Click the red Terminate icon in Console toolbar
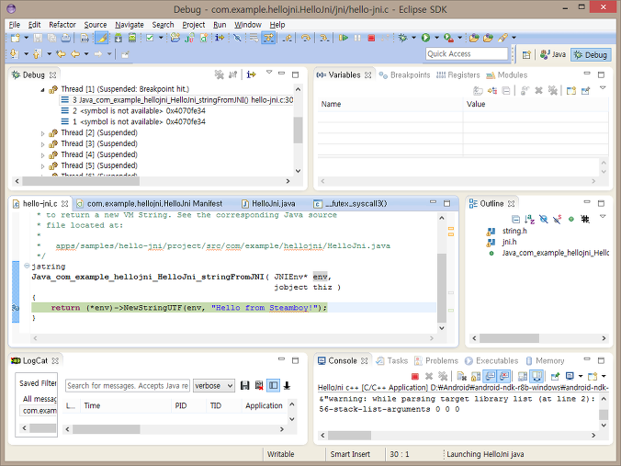 [415, 376]
